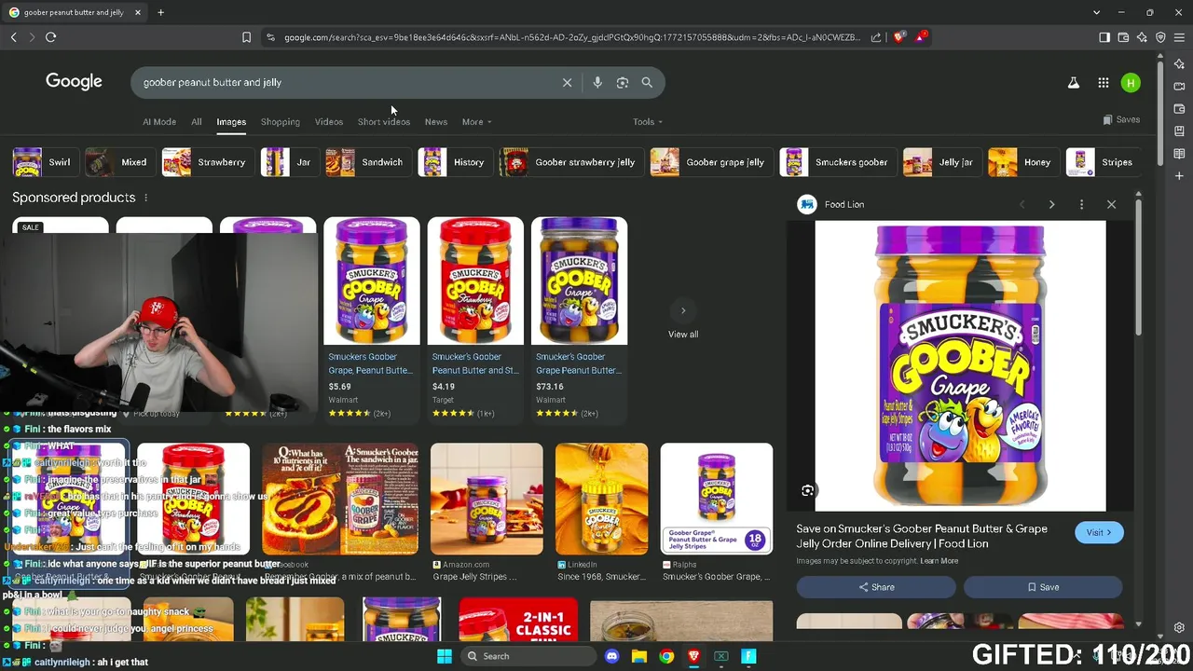Close the Food Lion image preview

pos(1111,204)
